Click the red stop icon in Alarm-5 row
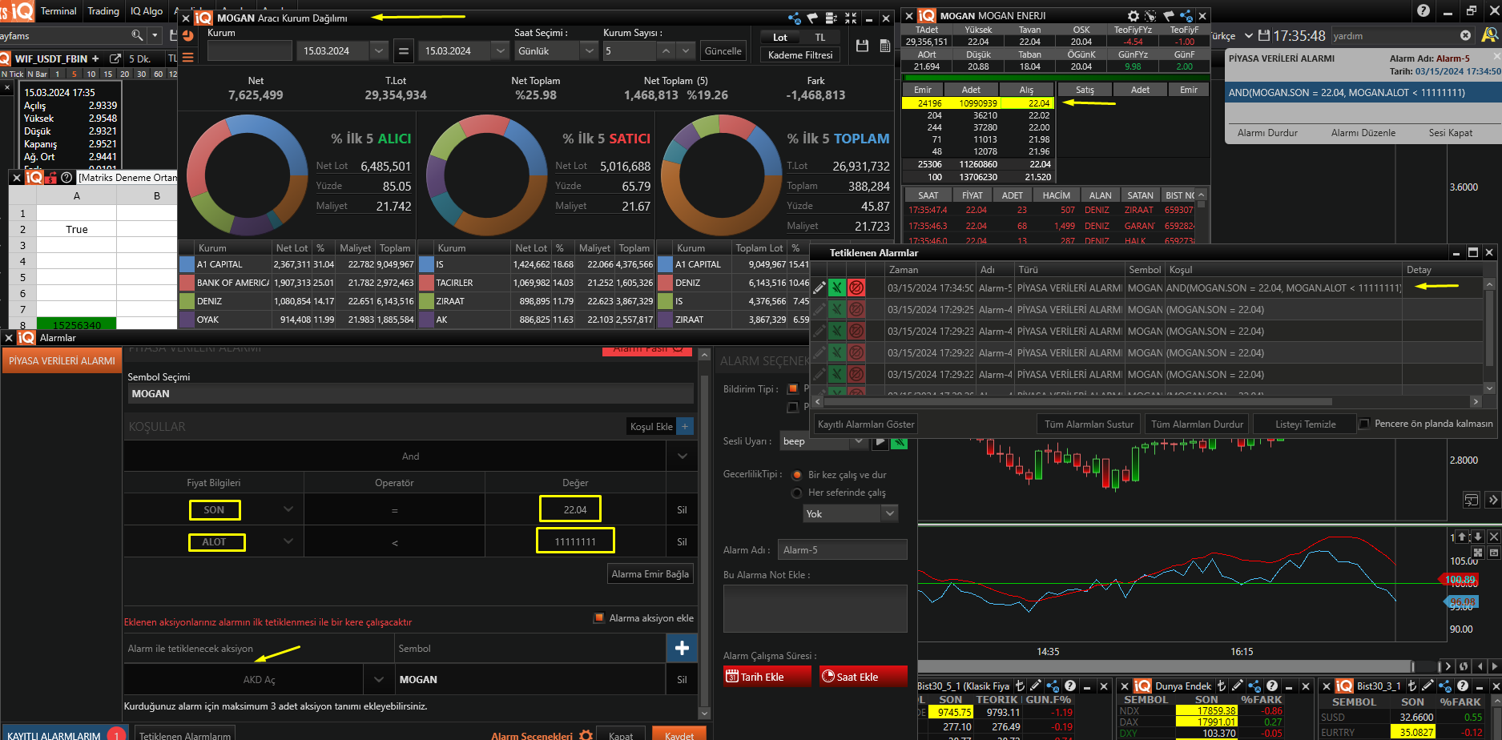This screenshot has width=1502, height=740. (x=856, y=288)
